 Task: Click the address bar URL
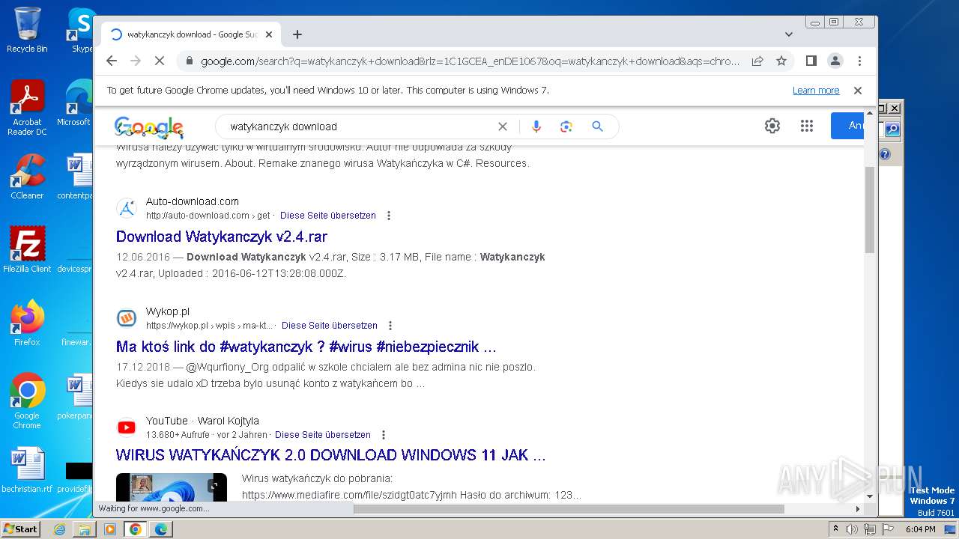coord(470,61)
